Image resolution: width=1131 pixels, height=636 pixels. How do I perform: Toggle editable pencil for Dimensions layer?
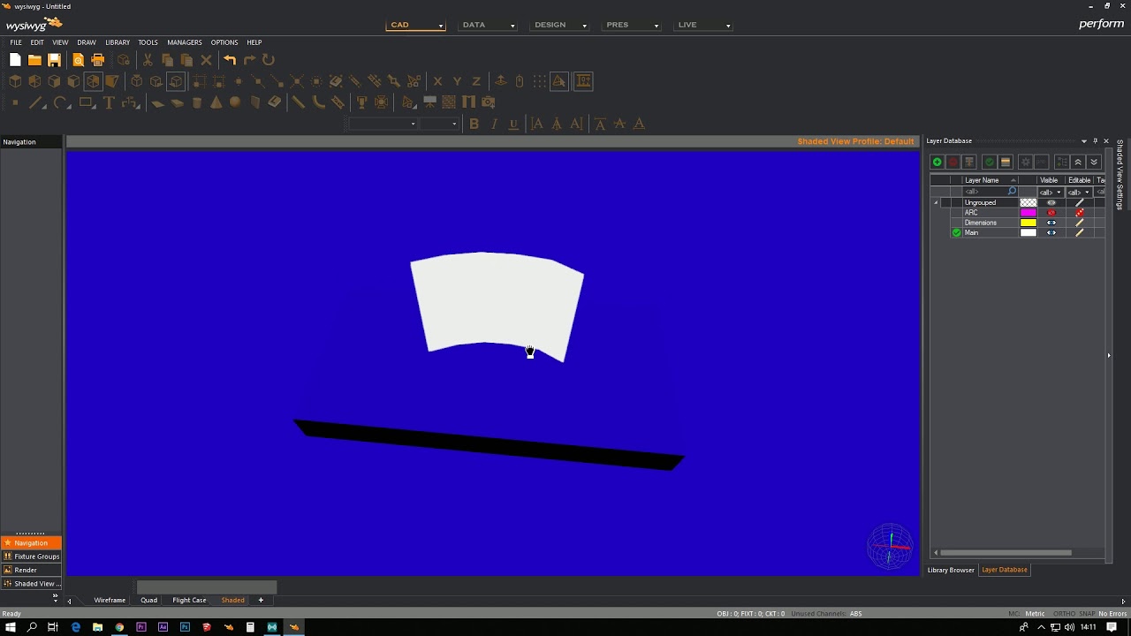(x=1080, y=223)
